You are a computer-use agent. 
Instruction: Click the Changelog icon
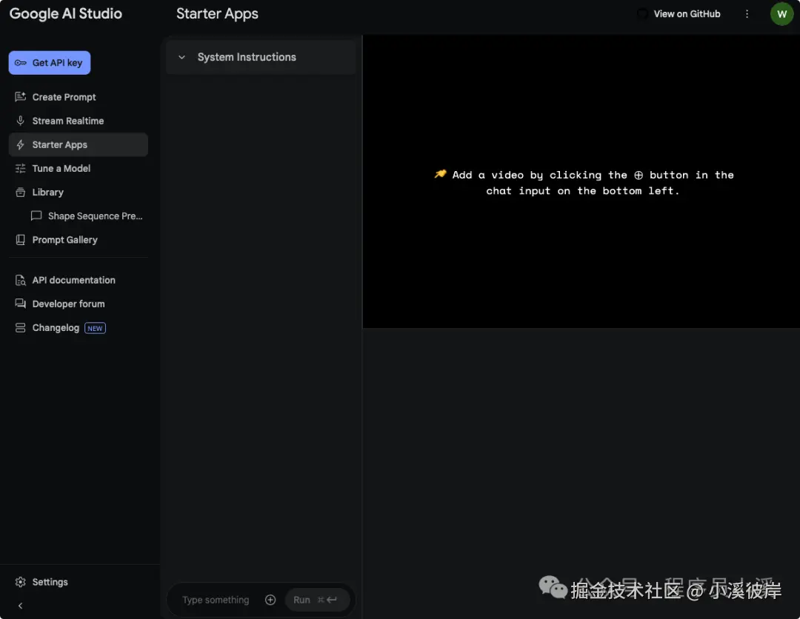point(21,328)
